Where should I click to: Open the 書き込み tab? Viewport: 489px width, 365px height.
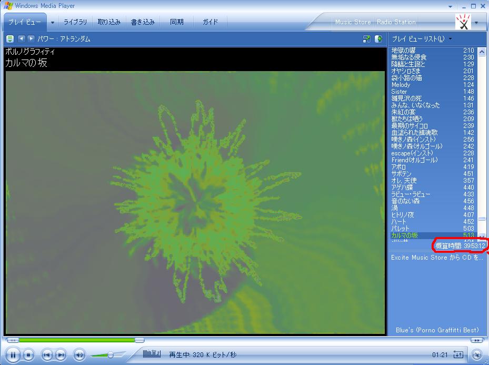point(143,22)
